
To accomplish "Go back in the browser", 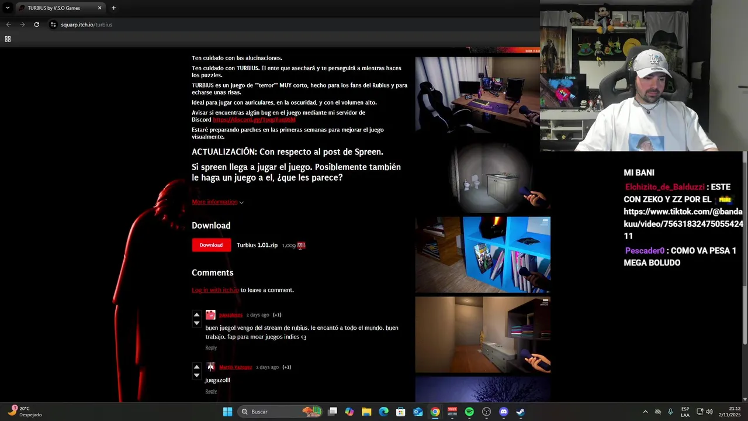I will 8,25.
